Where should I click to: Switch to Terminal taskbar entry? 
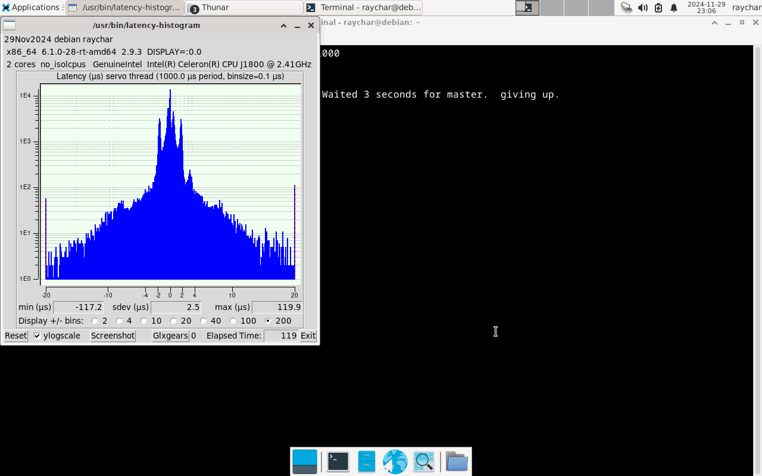363,8
